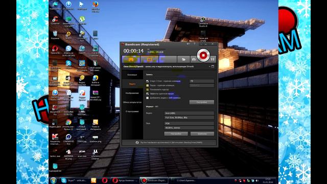The width and height of the screenshot is (327, 184).
Task: Click the taskbar clock
Action: pyautogui.click(x=268, y=180)
